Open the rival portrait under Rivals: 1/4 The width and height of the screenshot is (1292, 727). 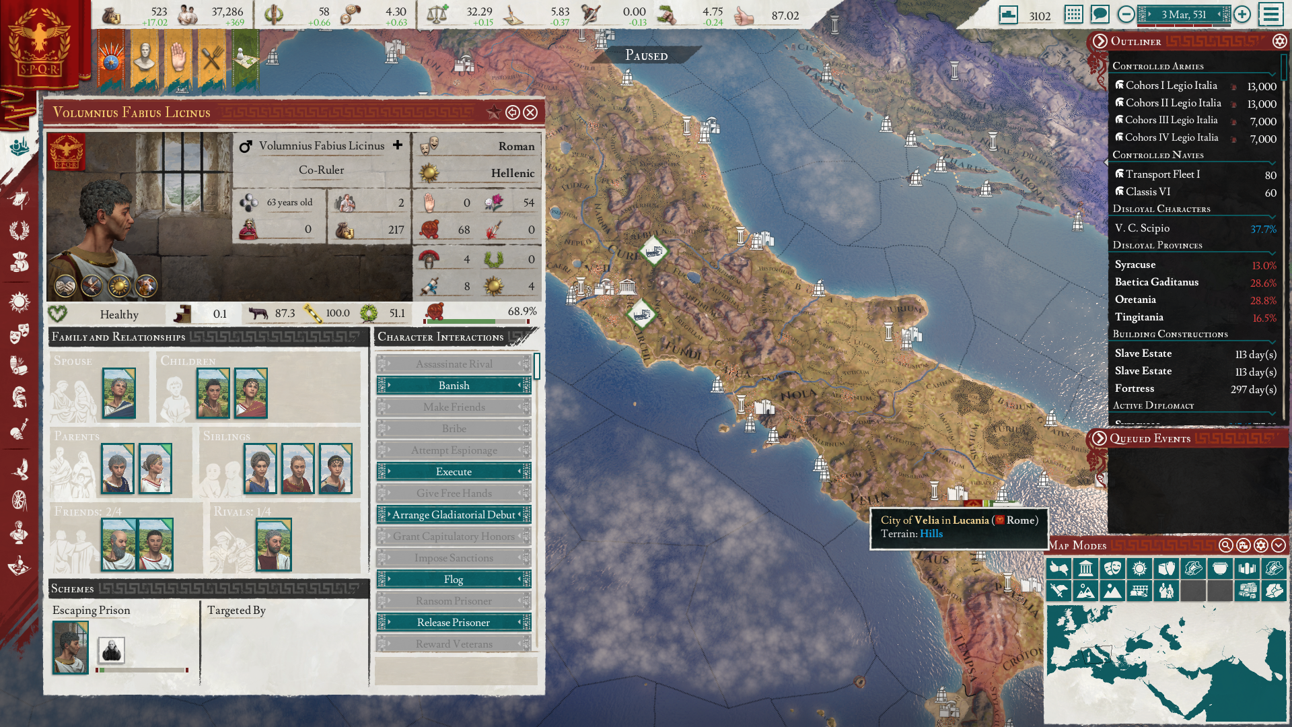[x=274, y=544]
